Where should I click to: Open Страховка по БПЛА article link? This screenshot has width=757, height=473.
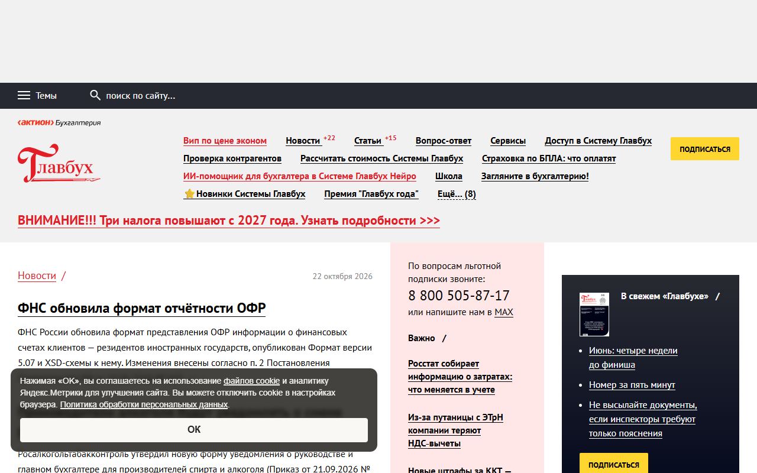[549, 158]
